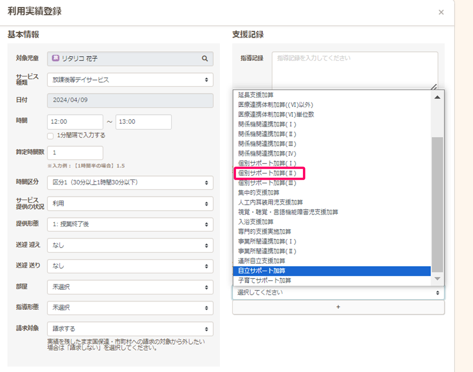Click the scroll up arrow in dropdown list
This screenshot has height=372, width=473.
click(x=437, y=97)
